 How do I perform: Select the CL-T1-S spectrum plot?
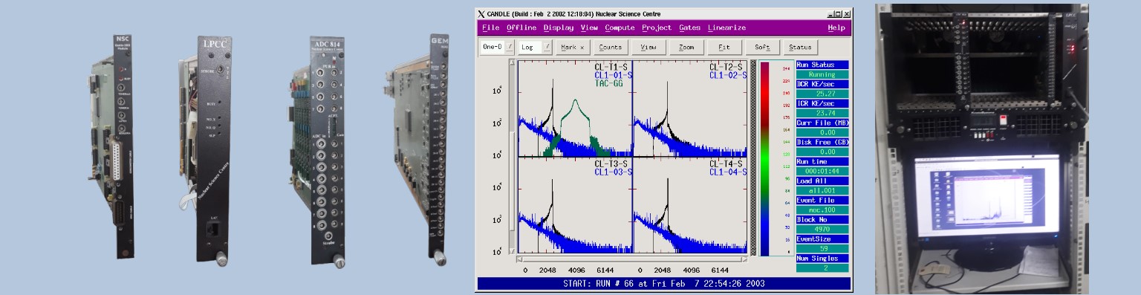click(574, 108)
